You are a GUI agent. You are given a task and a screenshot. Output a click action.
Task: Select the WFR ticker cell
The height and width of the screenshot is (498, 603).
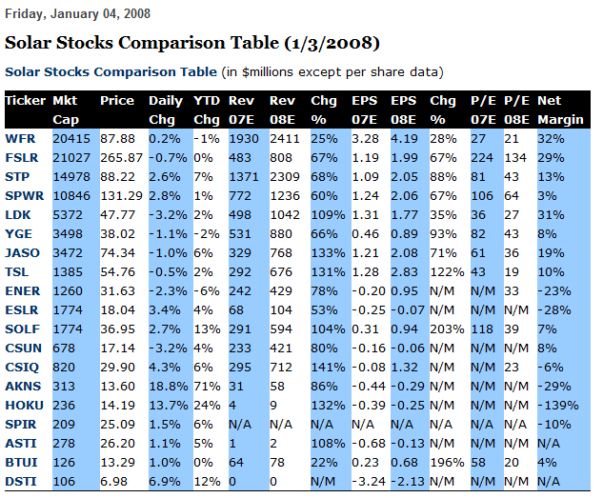(20, 138)
